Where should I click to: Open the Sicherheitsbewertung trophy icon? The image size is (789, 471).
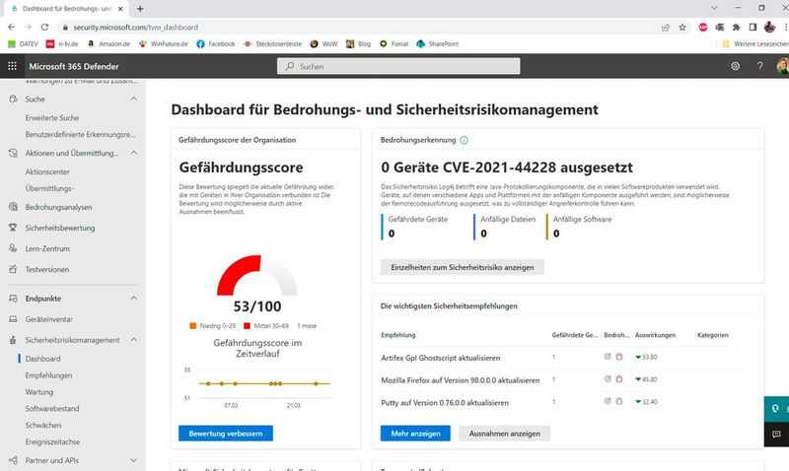click(13, 228)
